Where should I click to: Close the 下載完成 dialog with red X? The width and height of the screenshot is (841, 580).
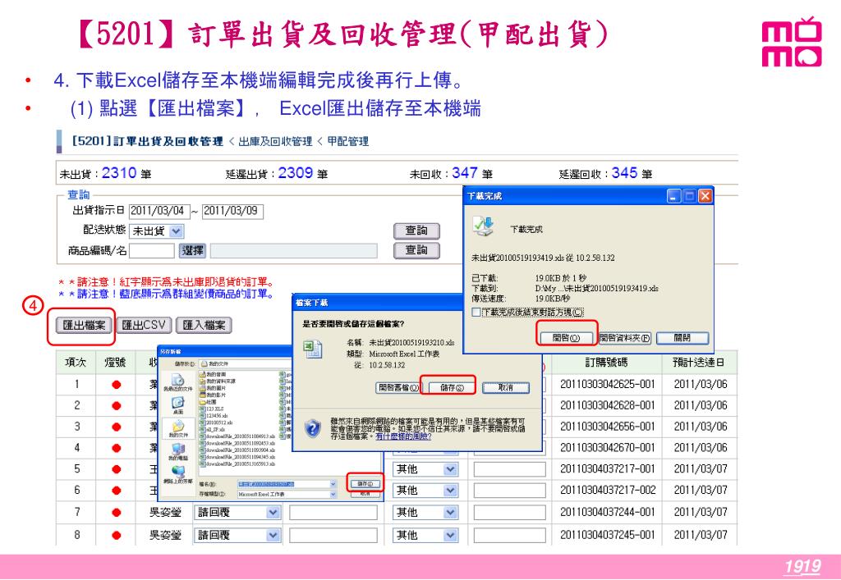pos(705,196)
